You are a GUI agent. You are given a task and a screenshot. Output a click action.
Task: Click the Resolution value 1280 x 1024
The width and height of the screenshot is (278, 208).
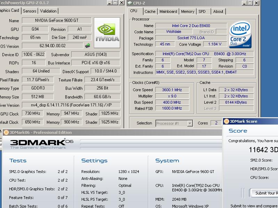pos(129,172)
